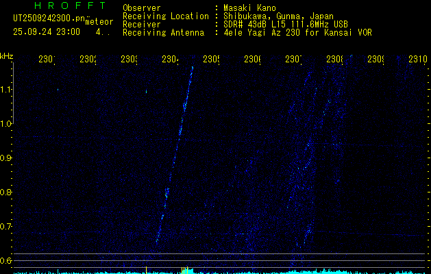
Task: Click the bright dot near 1.1 kHz at 2303
Action: [146, 92]
